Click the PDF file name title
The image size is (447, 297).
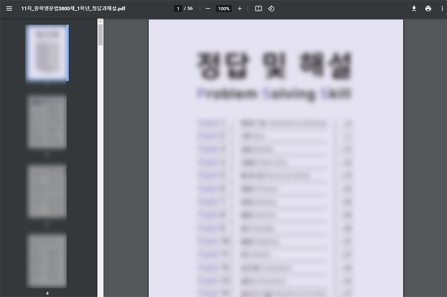tap(73, 9)
